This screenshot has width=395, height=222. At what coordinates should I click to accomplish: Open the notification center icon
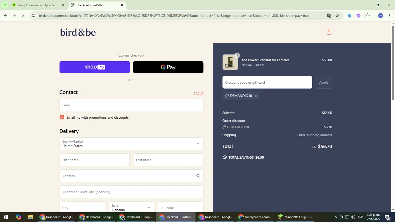[388, 217]
